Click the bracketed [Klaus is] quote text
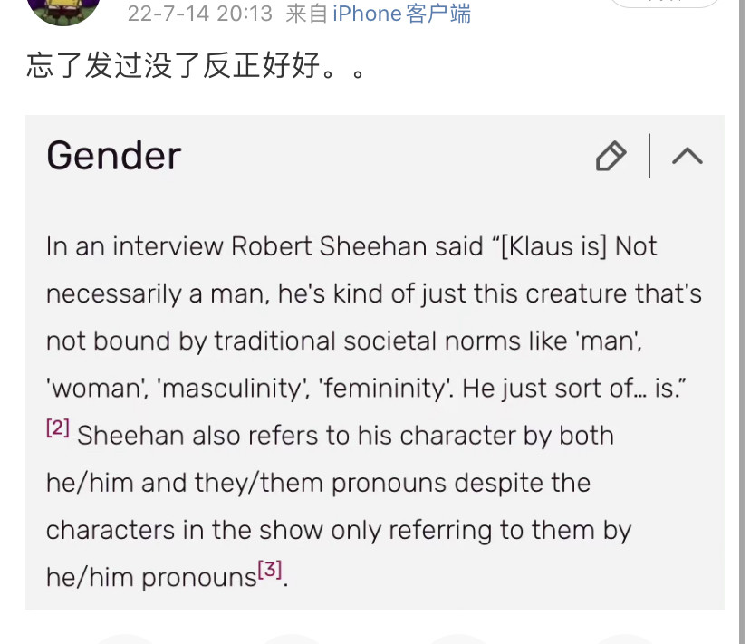 pos(553,247)
